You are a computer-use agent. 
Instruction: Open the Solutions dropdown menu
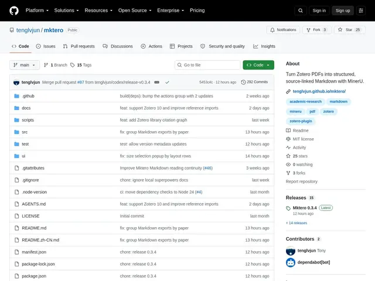(x=66, y=11)
